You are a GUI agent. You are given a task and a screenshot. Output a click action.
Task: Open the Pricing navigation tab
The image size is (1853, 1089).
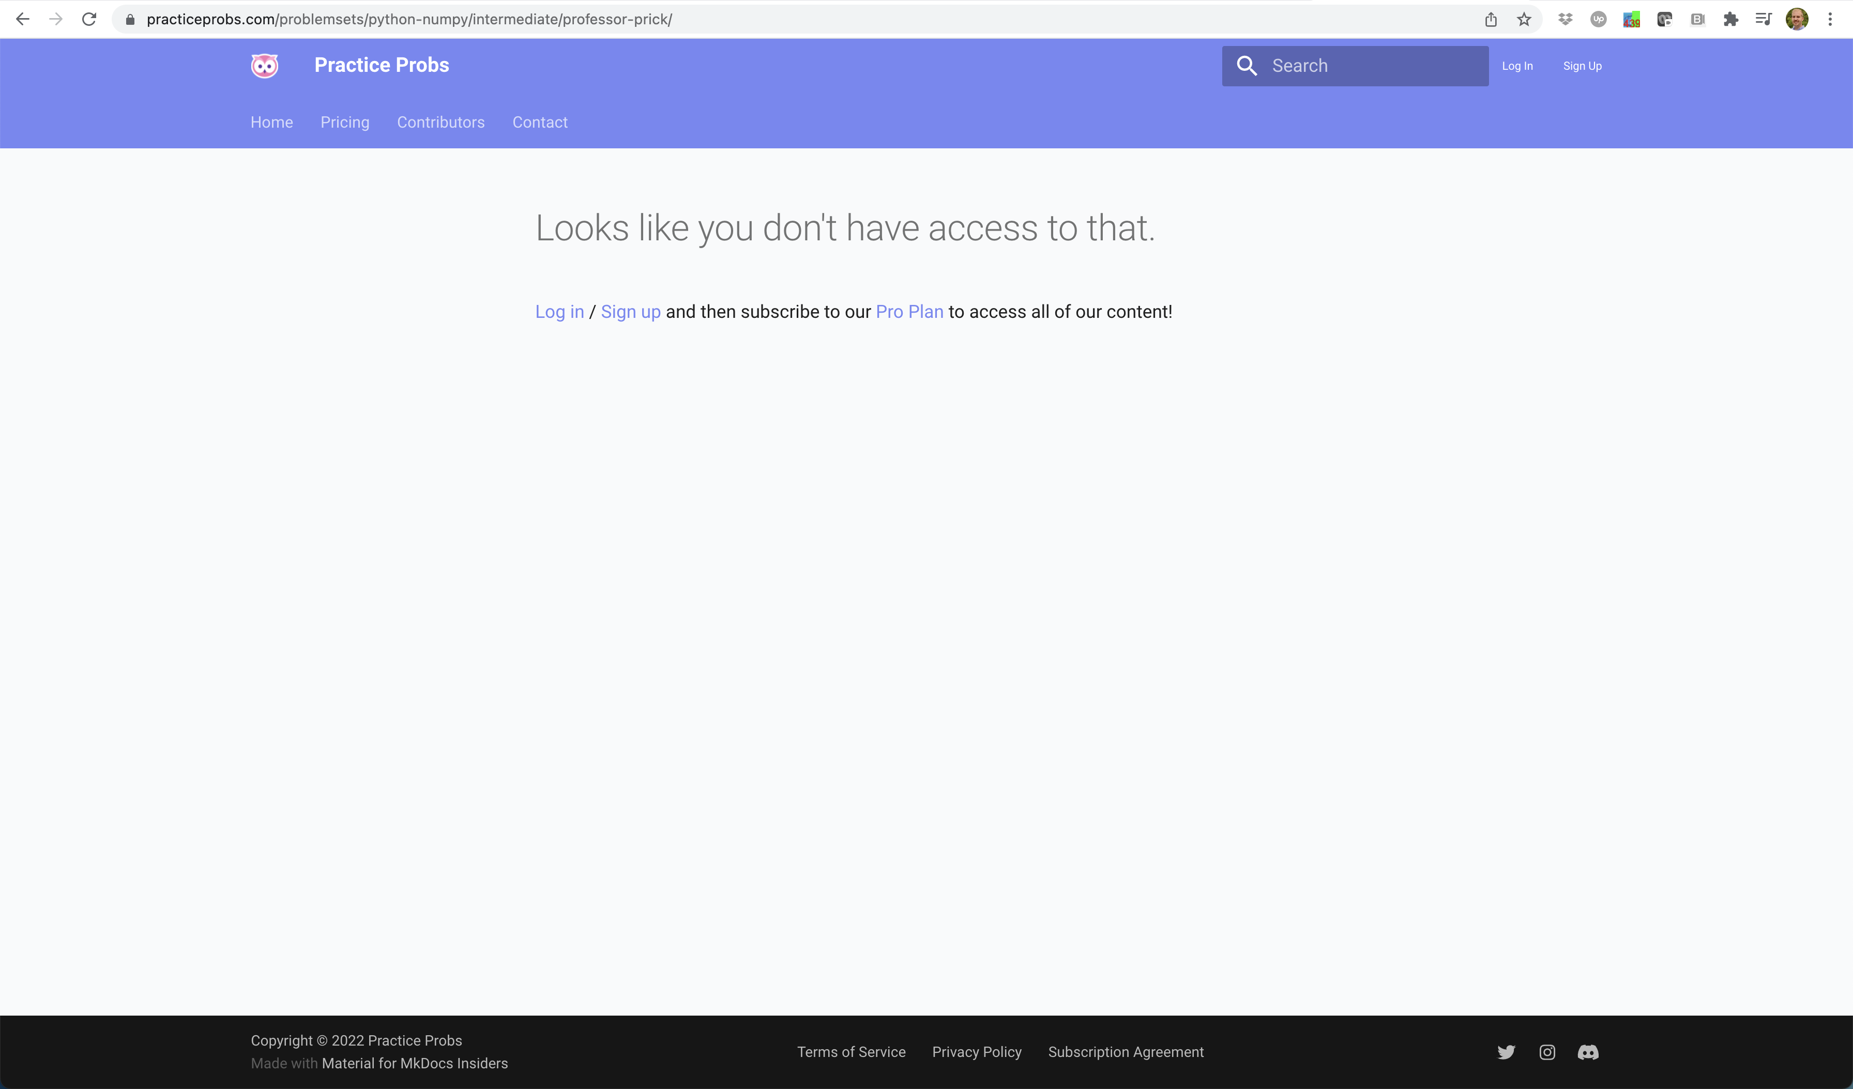(x=345, y=122)
